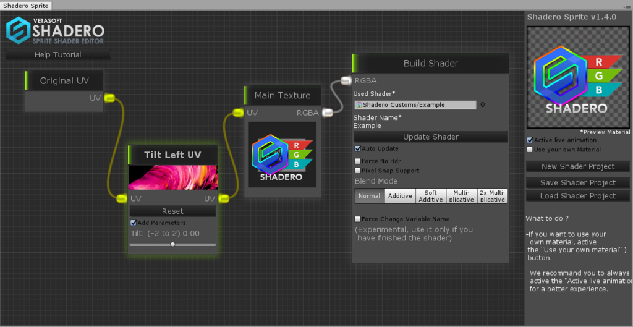Select the Multiplicative blend mode

pos(461,196)
